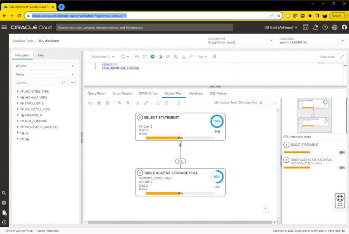The width and height of the screenshot is (349, 234).
Task: Expand the HR_PEOPLE_VIEW tree node
Action: point(17,109)
